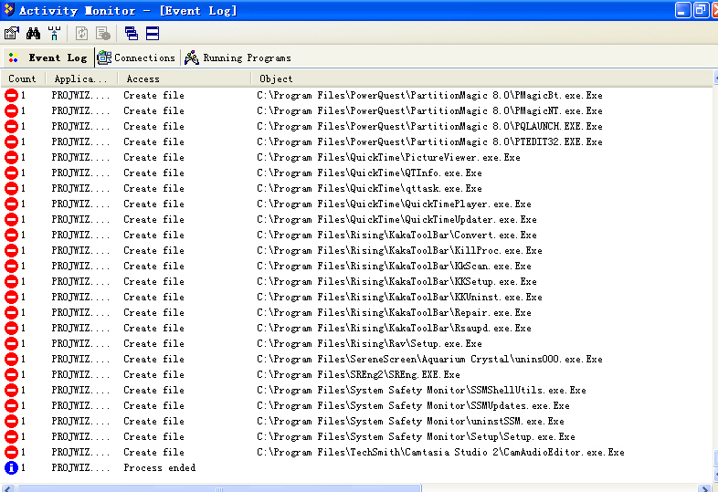
Task: Click the horizontal scrollbar left arrow
Action: coord(8,488)
